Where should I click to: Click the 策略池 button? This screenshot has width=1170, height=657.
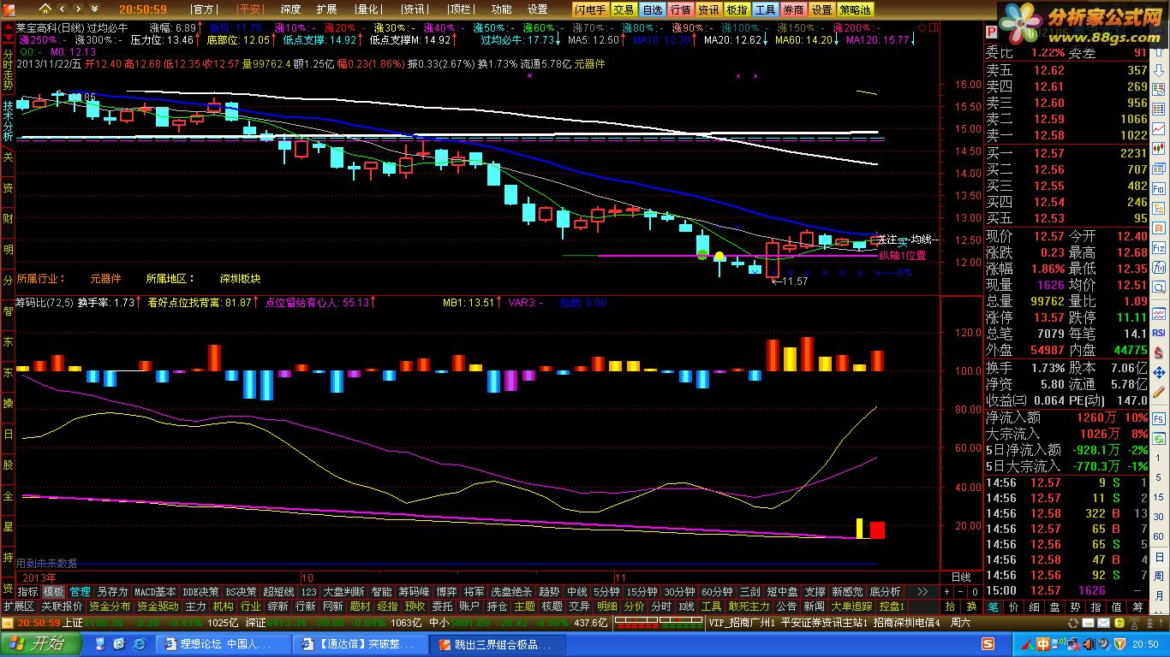[x=855, y=9]
